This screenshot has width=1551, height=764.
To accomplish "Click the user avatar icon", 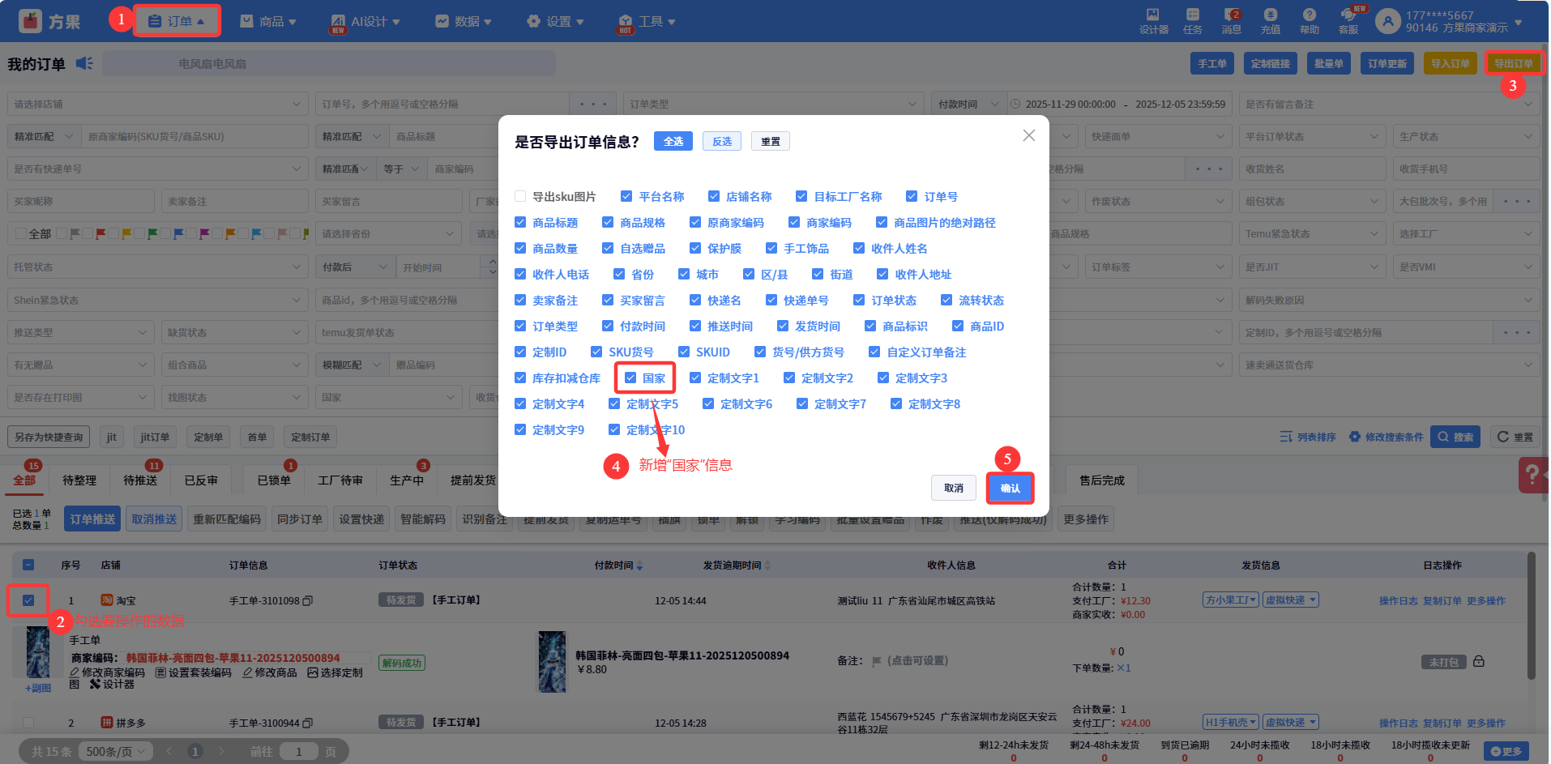I will click(x=1388, y=21).
